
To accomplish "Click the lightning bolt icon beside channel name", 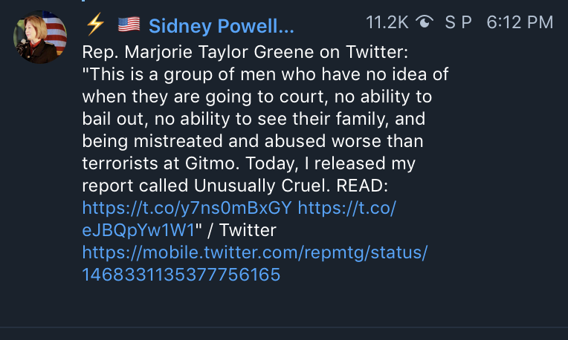I will (95, 25).
